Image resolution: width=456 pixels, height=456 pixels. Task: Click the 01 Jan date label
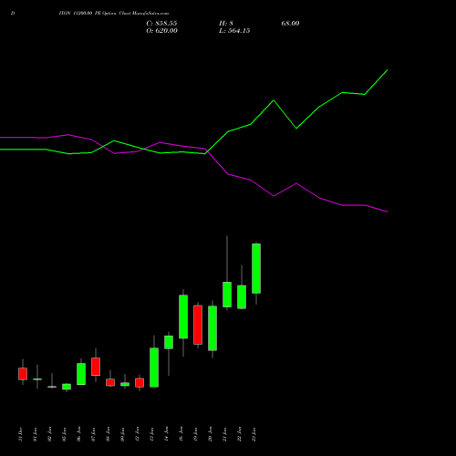(35, 434)
